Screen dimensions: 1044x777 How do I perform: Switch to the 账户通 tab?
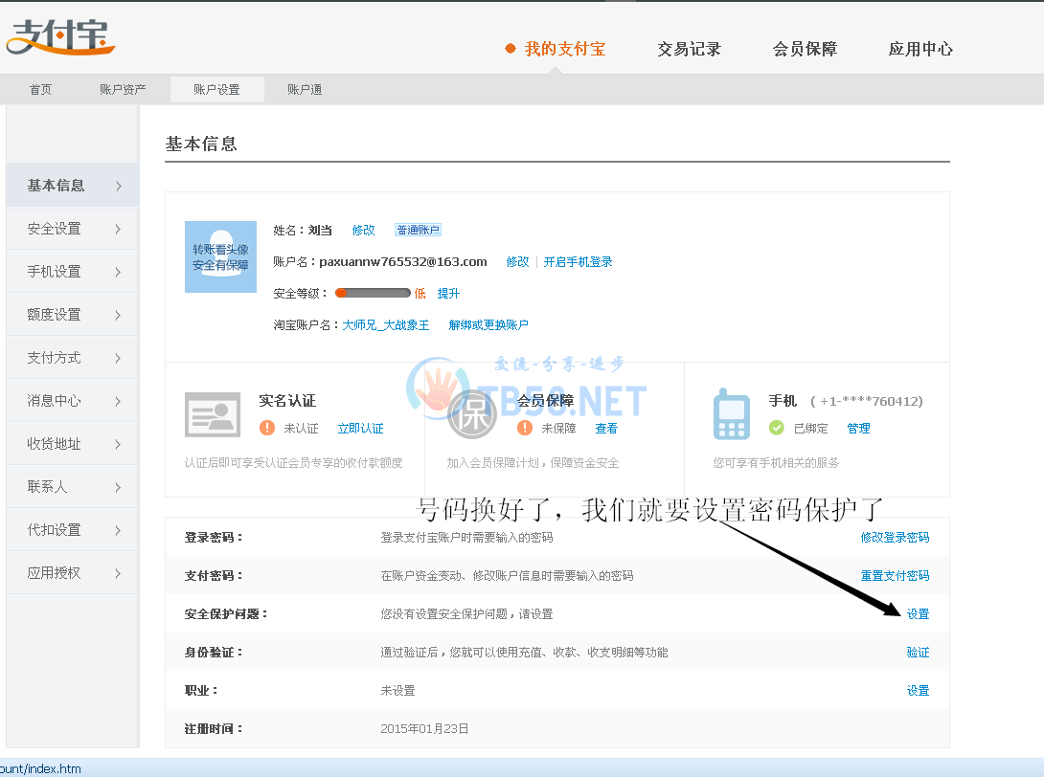[305, 89]
